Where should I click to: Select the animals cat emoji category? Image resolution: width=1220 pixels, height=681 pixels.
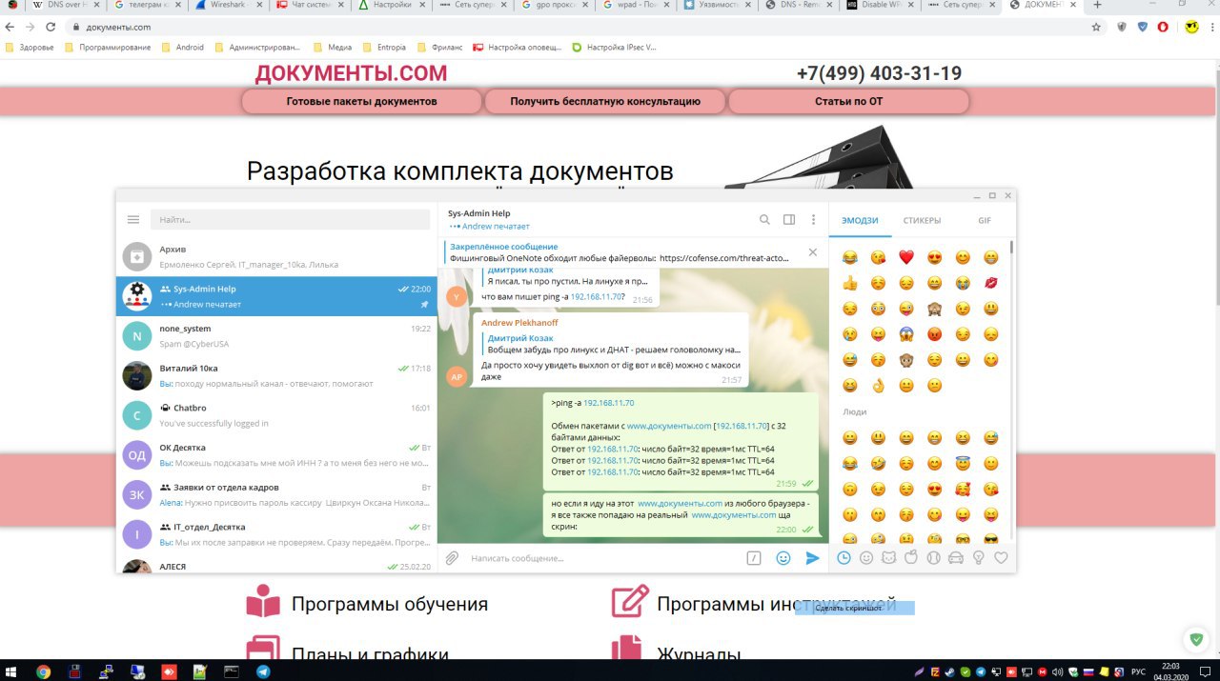tap(888, 558)
